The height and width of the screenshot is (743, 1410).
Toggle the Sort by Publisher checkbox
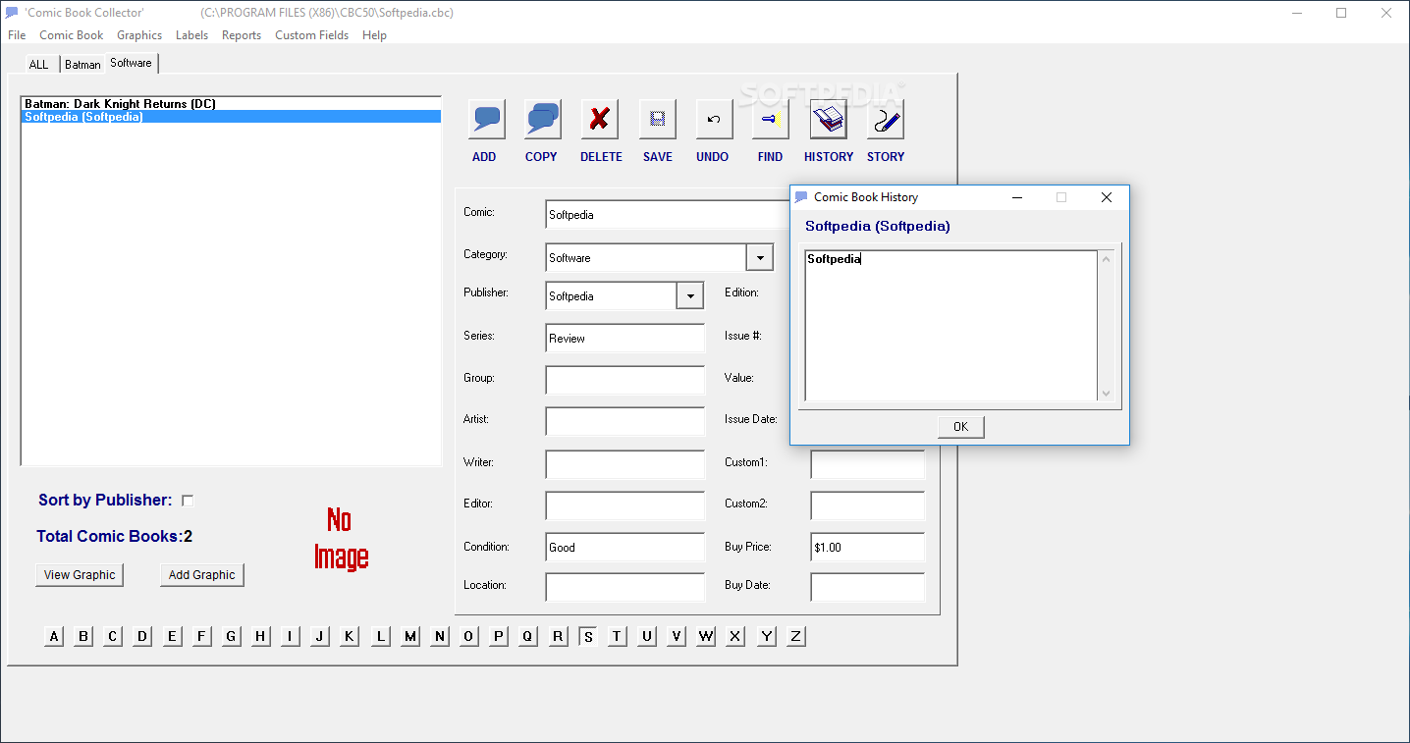click(x=188, y=501)
